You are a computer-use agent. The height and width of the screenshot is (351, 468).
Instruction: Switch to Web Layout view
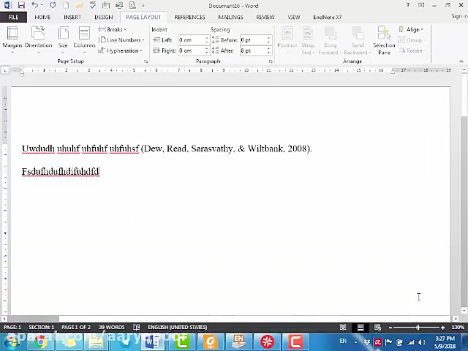coord(378,328)
